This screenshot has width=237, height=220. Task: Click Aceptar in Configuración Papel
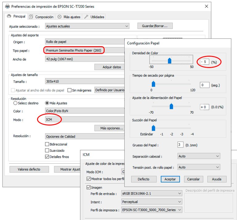point(170,179)
